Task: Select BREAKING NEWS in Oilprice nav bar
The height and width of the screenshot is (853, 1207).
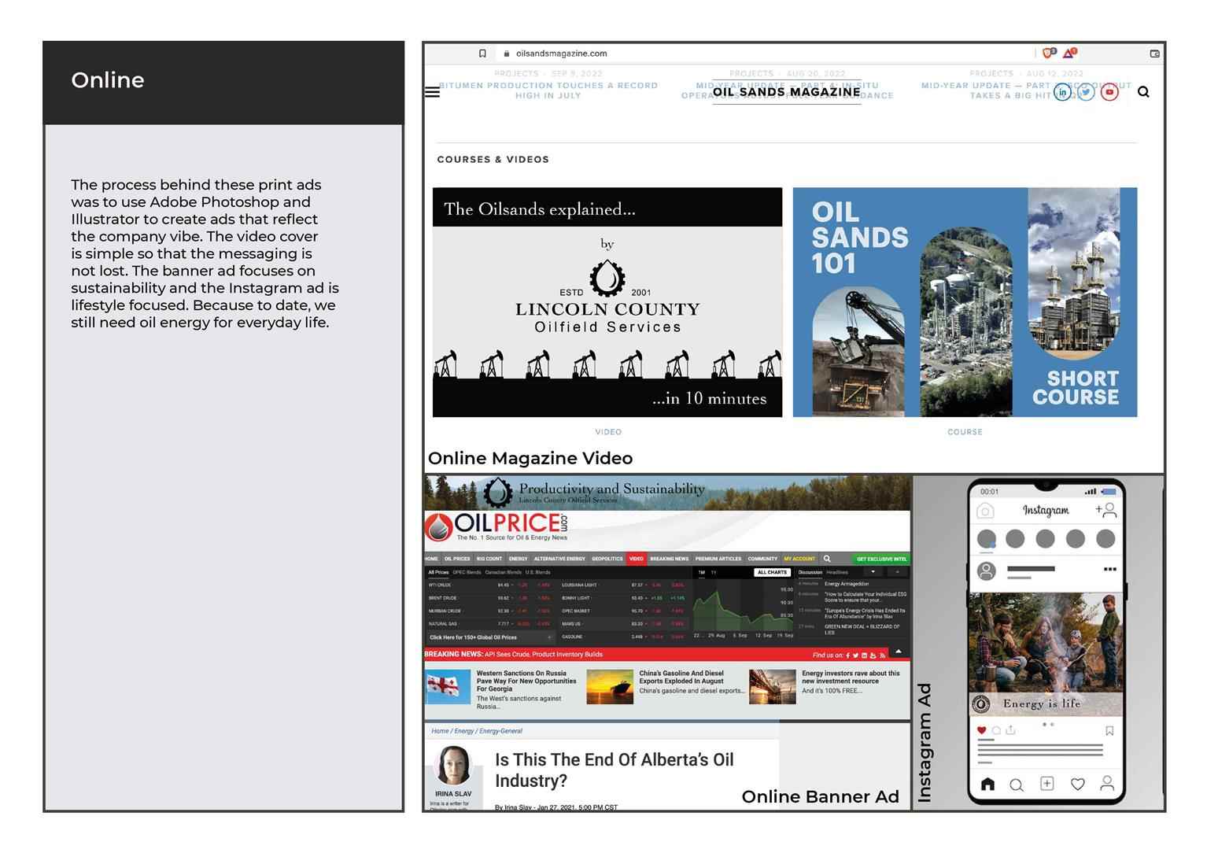Action: (x=670, y=559)
